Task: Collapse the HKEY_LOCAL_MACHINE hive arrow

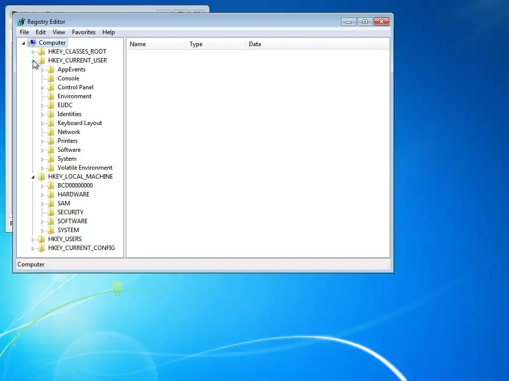Action: 33,177
